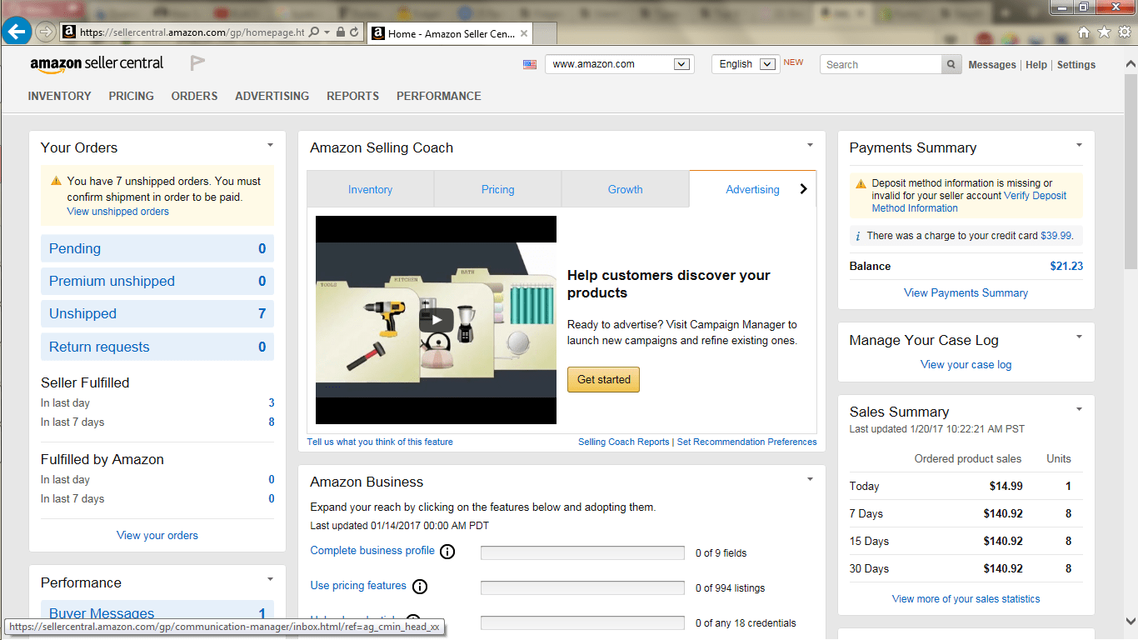Open View your case log link
The width and height of the screenshot is (1138, 640).
[x=966, y=364]
